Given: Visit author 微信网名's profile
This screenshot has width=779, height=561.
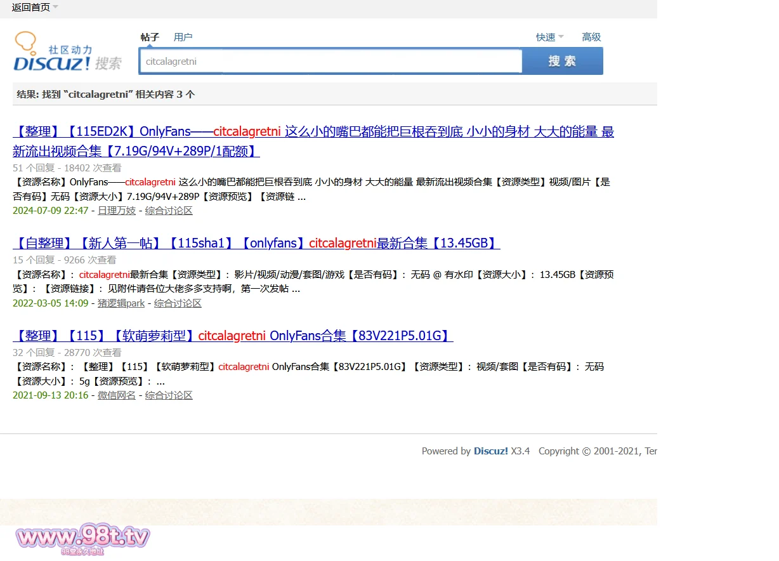Looking at the screenshot, I should point(117,395).
